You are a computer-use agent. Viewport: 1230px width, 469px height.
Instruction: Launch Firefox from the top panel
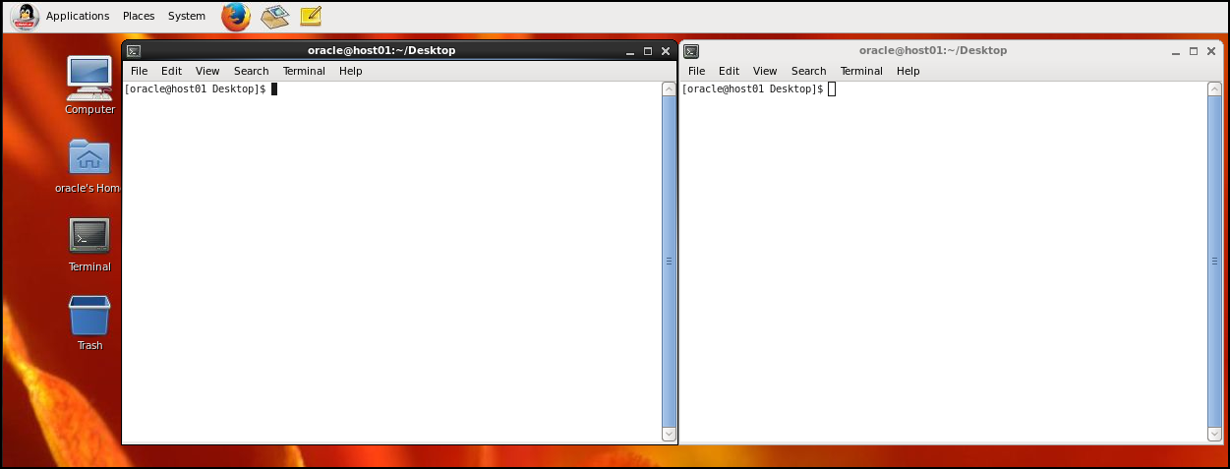236,16
